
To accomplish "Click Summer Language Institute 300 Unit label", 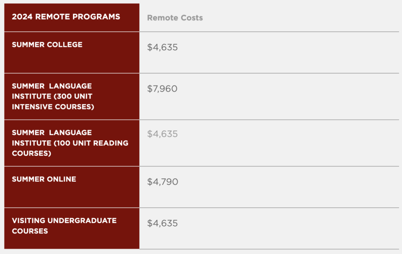I will click(x=53, y=96).
